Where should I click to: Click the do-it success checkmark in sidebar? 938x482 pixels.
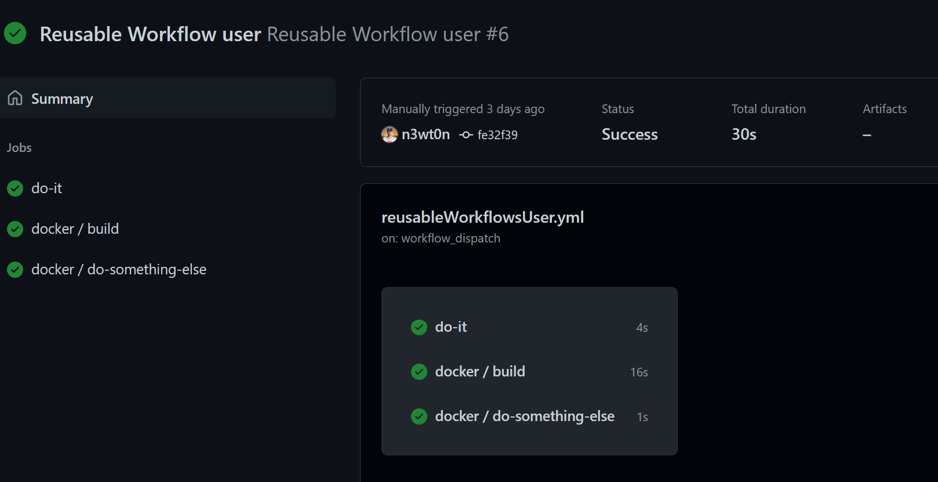pos(15,189)
